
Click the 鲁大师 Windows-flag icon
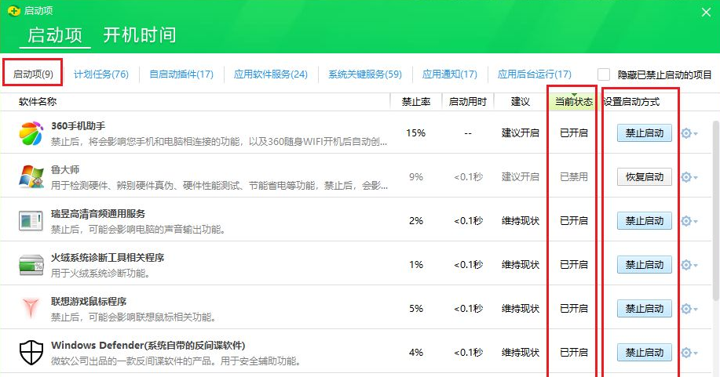coord(31,177)
